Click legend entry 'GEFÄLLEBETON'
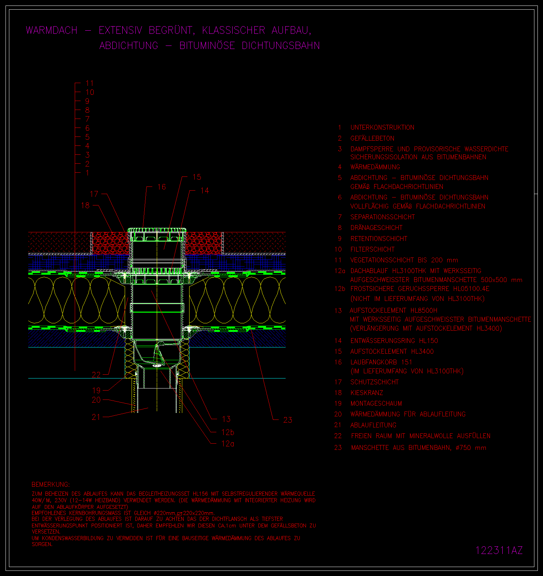This screenshot has height=576, width=543. [x=372, y=138]
